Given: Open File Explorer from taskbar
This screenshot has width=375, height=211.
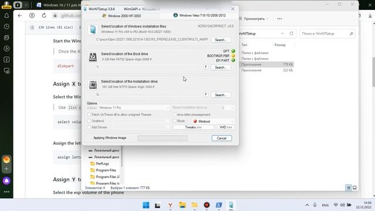Looking at the screenshot, I should pos(182,205).
